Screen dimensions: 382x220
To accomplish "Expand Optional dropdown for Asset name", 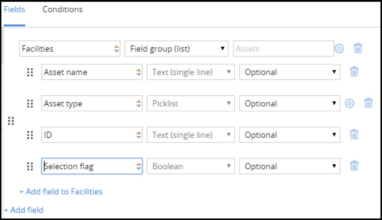I will pyautogui.click(x=290, y=72).
